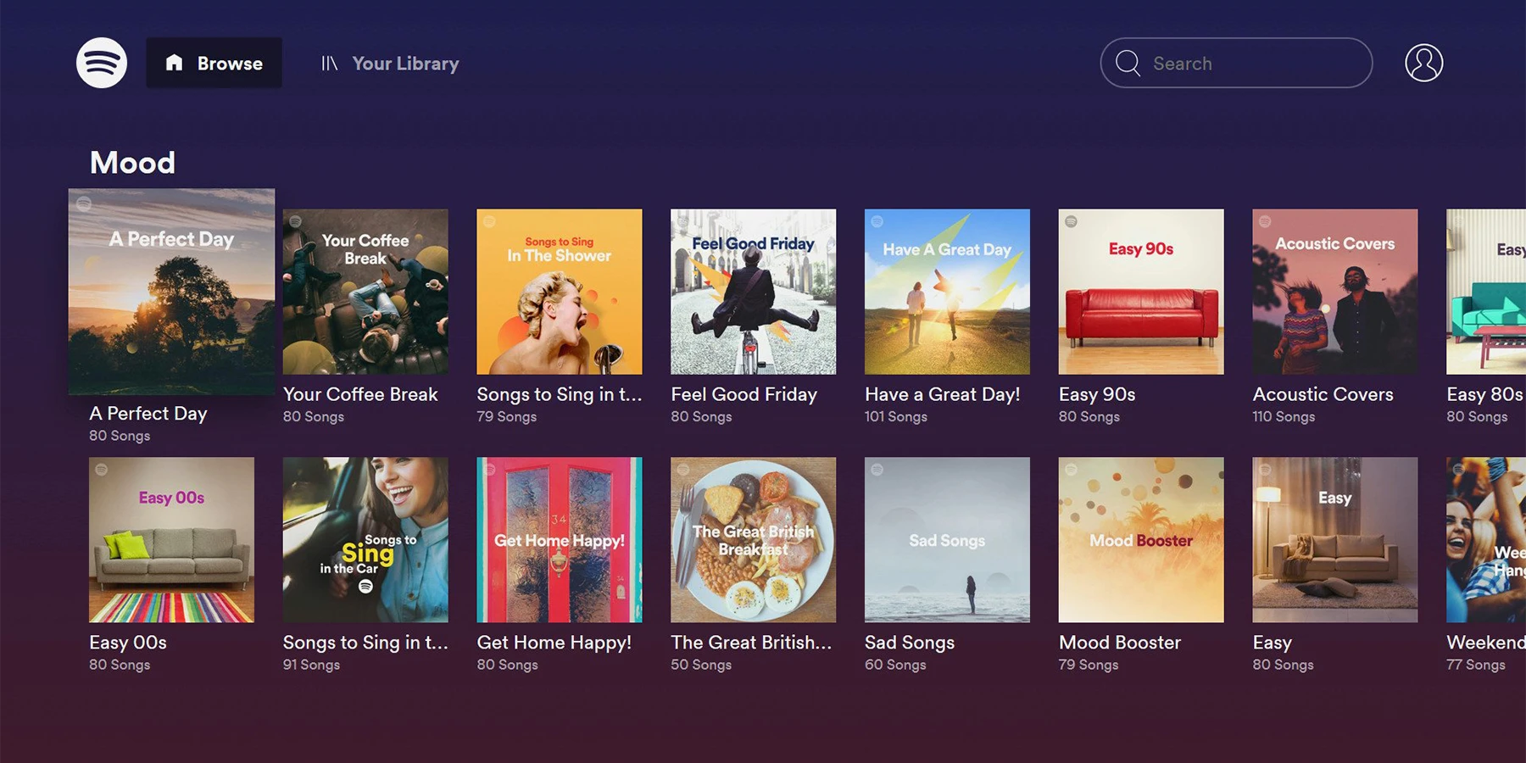The image size is (1526, 763).
Task: Click the library shelf icon
Action: (x=330, y=64)
